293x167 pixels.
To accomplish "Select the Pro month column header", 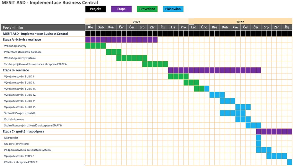I will (x=183, y=27).
